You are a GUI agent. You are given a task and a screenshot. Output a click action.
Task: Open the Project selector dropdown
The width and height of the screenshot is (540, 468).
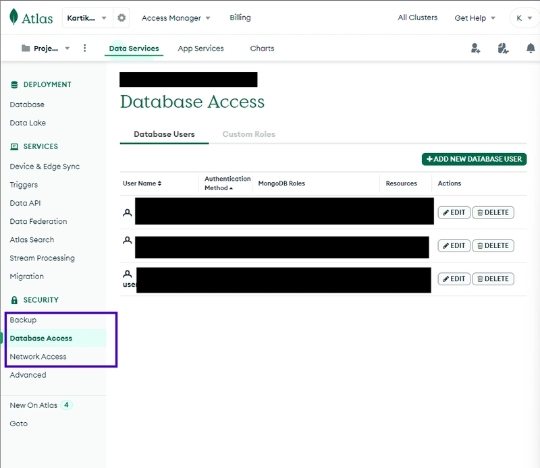pos(46,48)
